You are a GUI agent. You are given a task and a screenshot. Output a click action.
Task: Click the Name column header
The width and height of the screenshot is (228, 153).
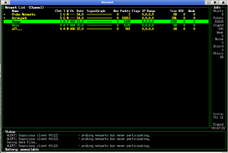15,11
